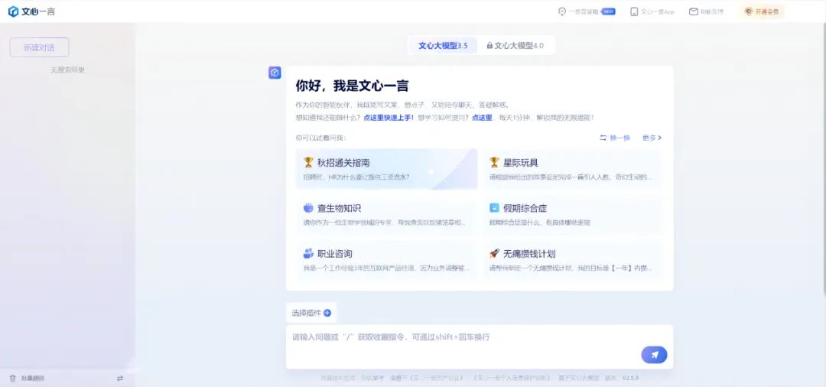
Task: Click 开通会员 membership button
Action: tap(762, 11)
